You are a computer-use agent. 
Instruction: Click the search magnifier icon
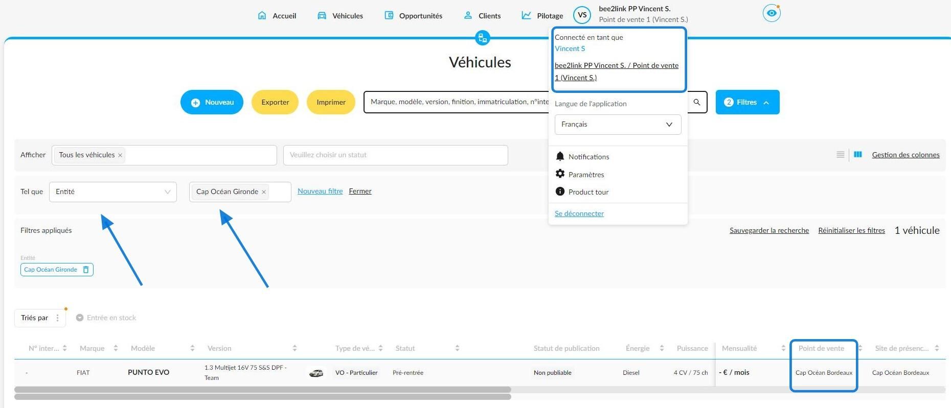point(696,102)
